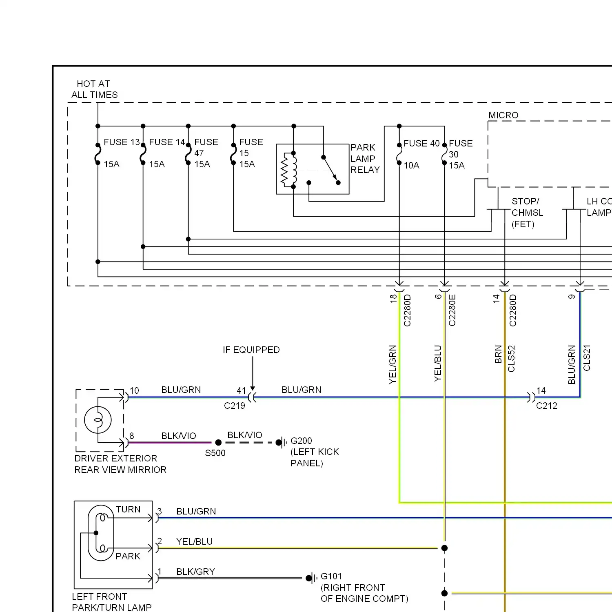Screen dimensions: 612x612
Task: Click the vertical YEL/GRN wire label
Action: [x=392, y=364]
